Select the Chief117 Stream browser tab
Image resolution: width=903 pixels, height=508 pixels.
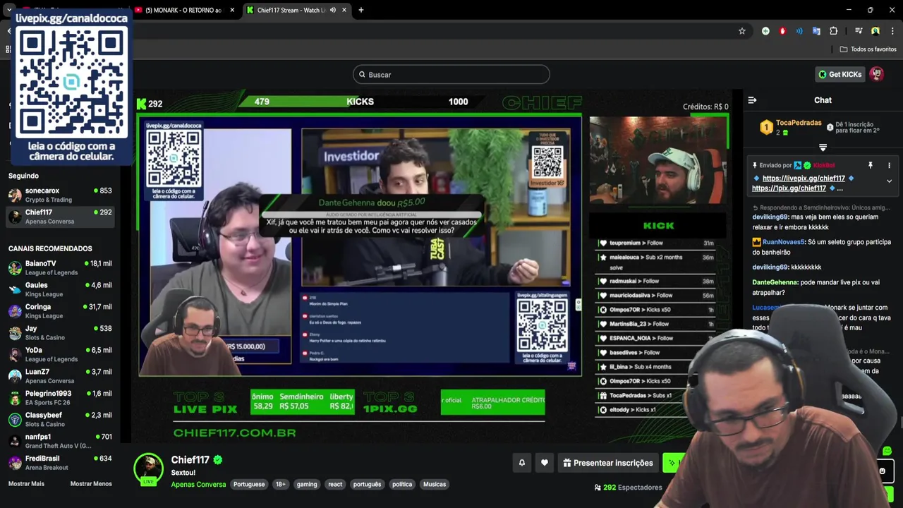291,10
